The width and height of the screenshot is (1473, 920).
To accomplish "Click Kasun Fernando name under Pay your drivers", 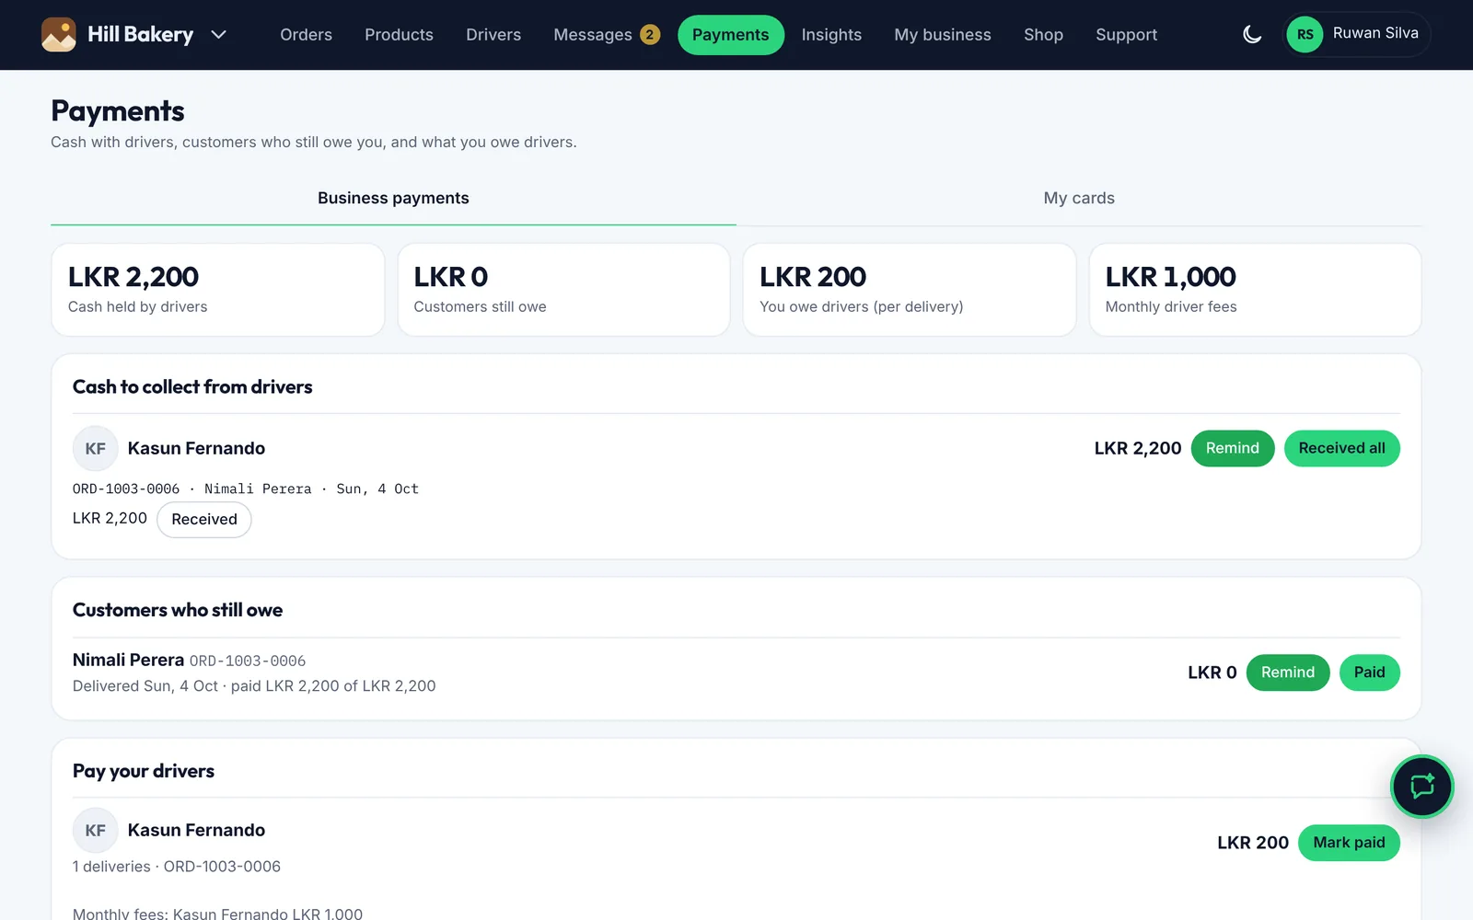I will 196,831.
